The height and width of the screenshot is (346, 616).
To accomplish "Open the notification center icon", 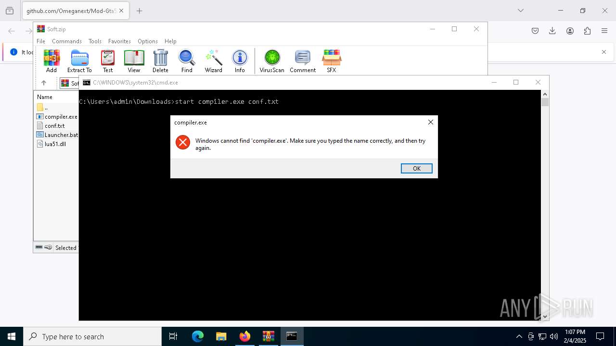I will (600, 336).
